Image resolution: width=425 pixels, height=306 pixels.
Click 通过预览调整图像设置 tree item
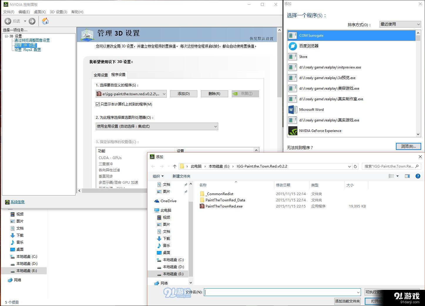coord(32,40)
